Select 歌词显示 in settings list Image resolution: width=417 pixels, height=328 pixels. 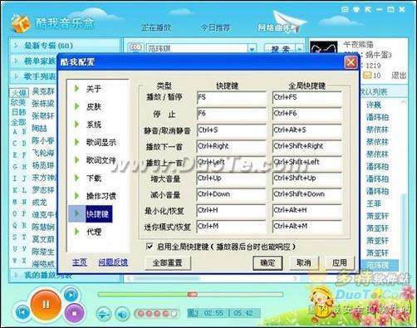tap(101, 142)
